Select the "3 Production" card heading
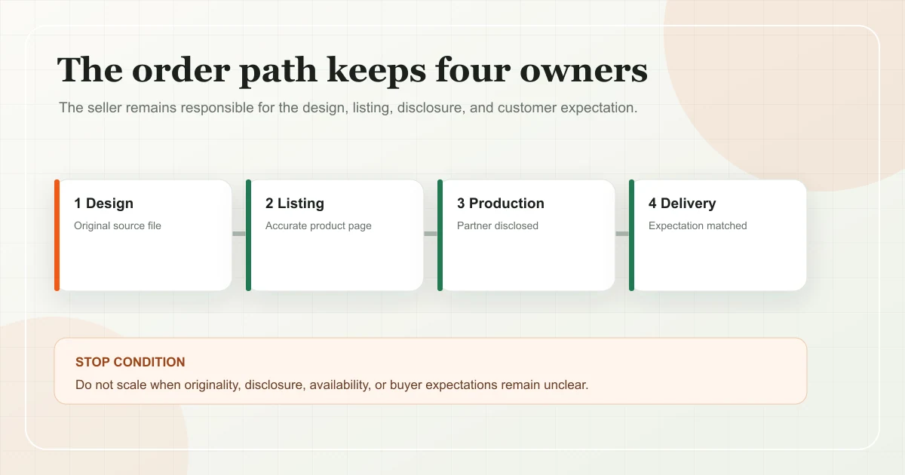Viewport: 905px width, 475px height. [x=501, y=204]
